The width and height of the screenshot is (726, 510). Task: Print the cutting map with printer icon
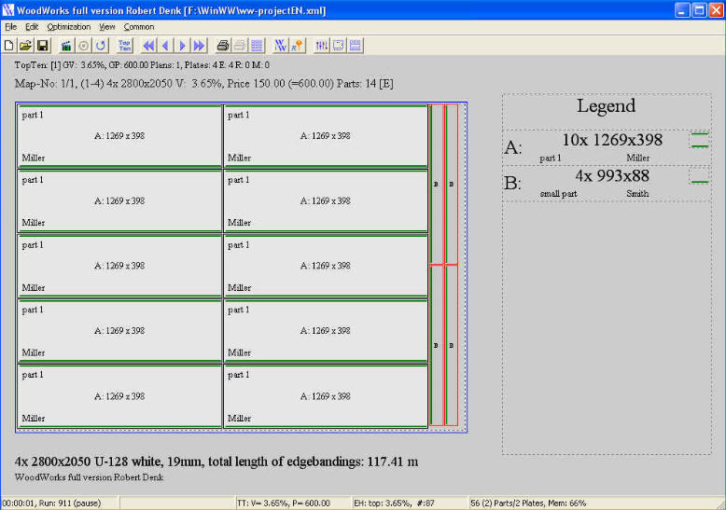[223, 46]
